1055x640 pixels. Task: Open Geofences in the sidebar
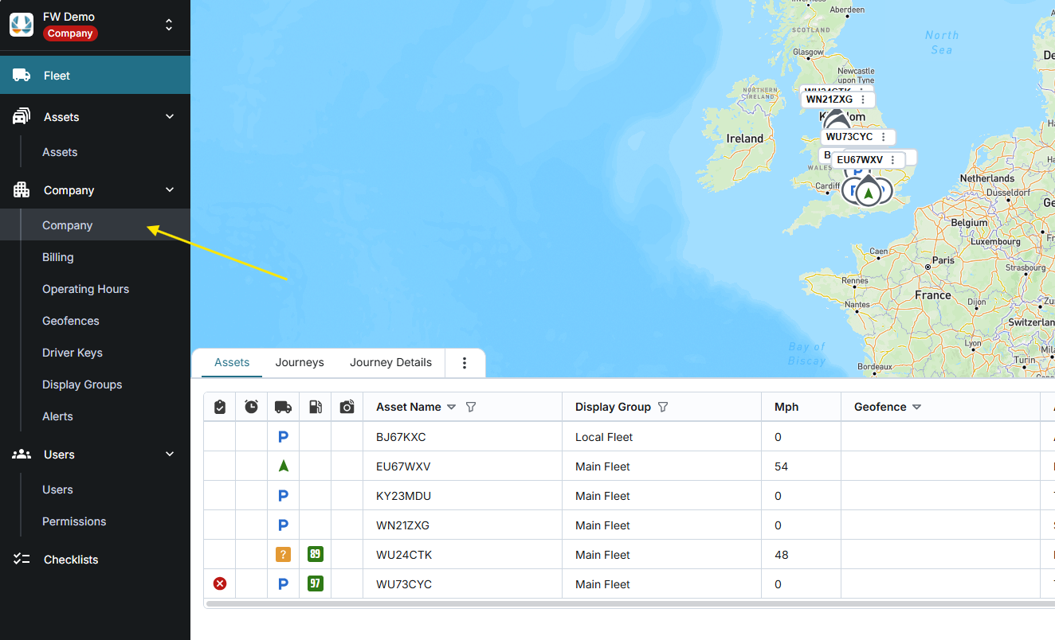coord(71,321)
